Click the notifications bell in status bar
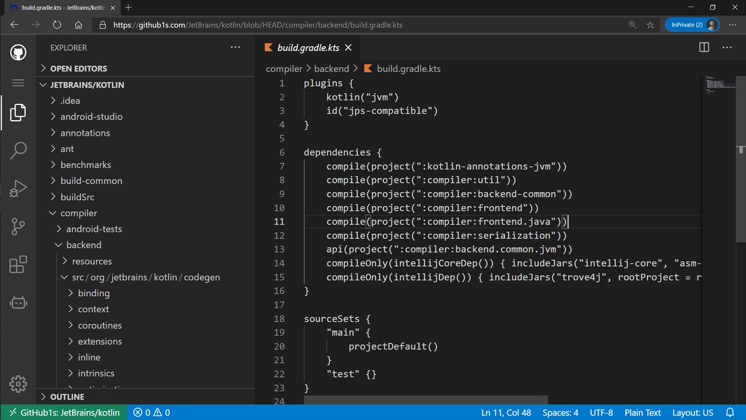 (x=729, y=413)
